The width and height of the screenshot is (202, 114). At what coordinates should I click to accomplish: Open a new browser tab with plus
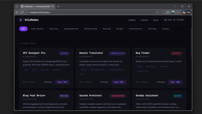58,6
